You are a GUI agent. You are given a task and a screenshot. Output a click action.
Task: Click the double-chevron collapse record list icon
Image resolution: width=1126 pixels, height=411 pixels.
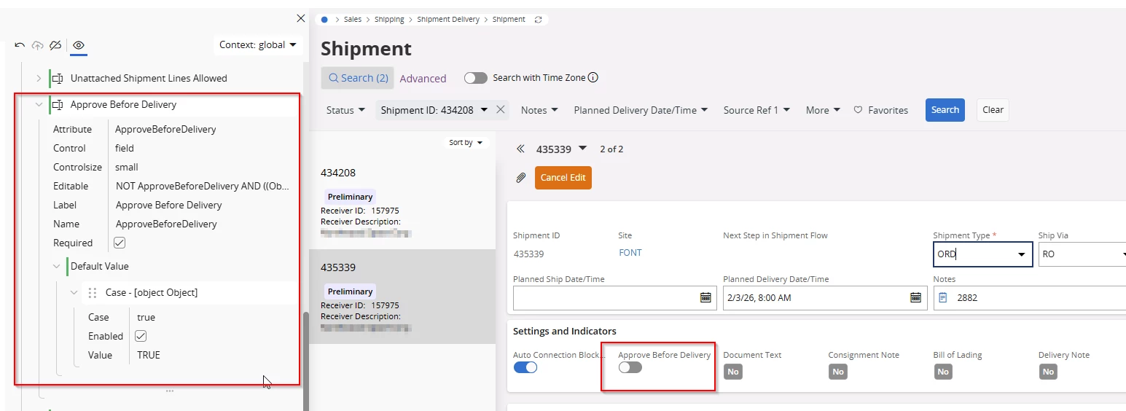click(520, 149)
